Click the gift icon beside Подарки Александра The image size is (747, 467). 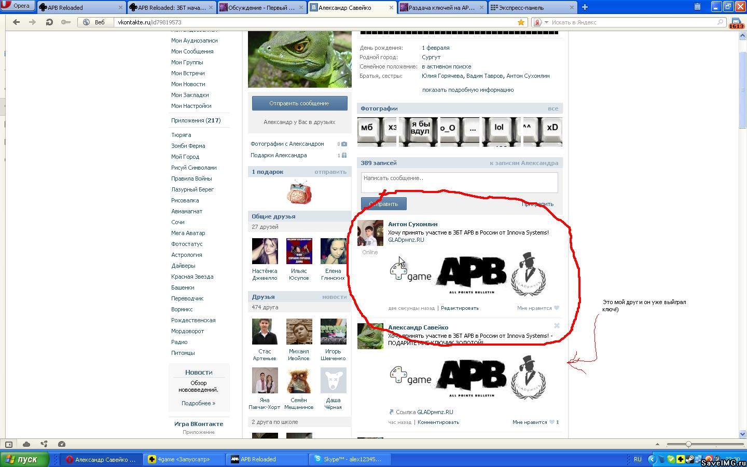[x=344, y=155]
